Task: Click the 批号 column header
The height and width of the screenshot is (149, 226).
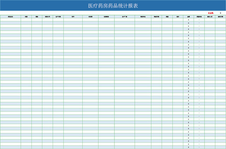Action: pos(73,17)
